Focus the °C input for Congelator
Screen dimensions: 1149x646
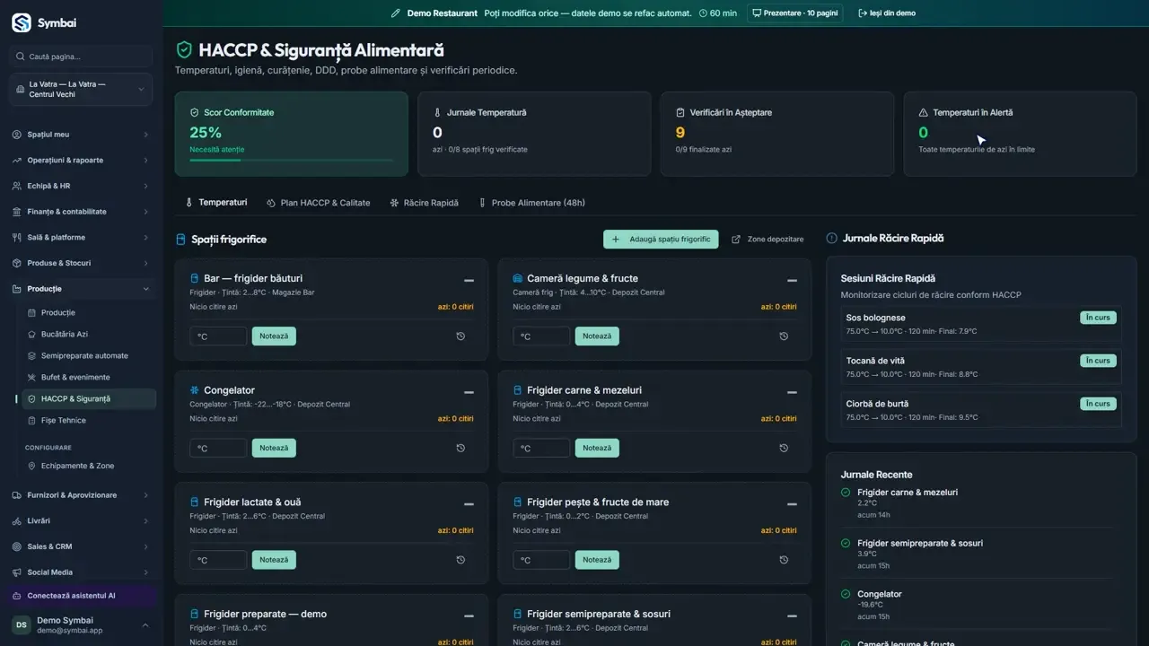tap(218, 449)
